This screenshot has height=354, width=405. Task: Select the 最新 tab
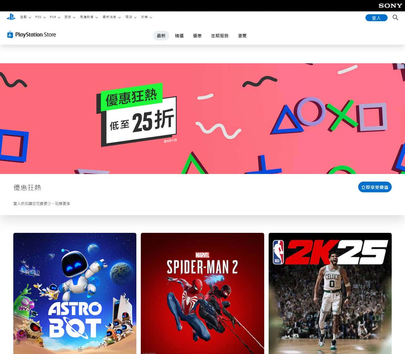coord(161,36)
